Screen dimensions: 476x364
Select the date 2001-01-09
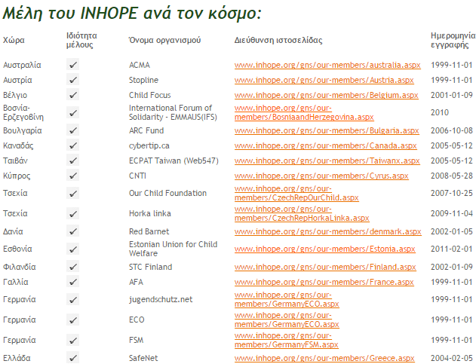(451, 95)
